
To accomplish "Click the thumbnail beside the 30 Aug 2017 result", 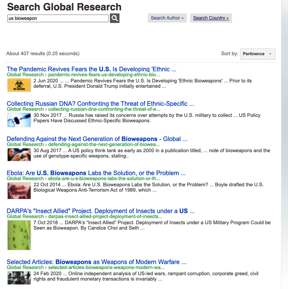I will point(19,154).
